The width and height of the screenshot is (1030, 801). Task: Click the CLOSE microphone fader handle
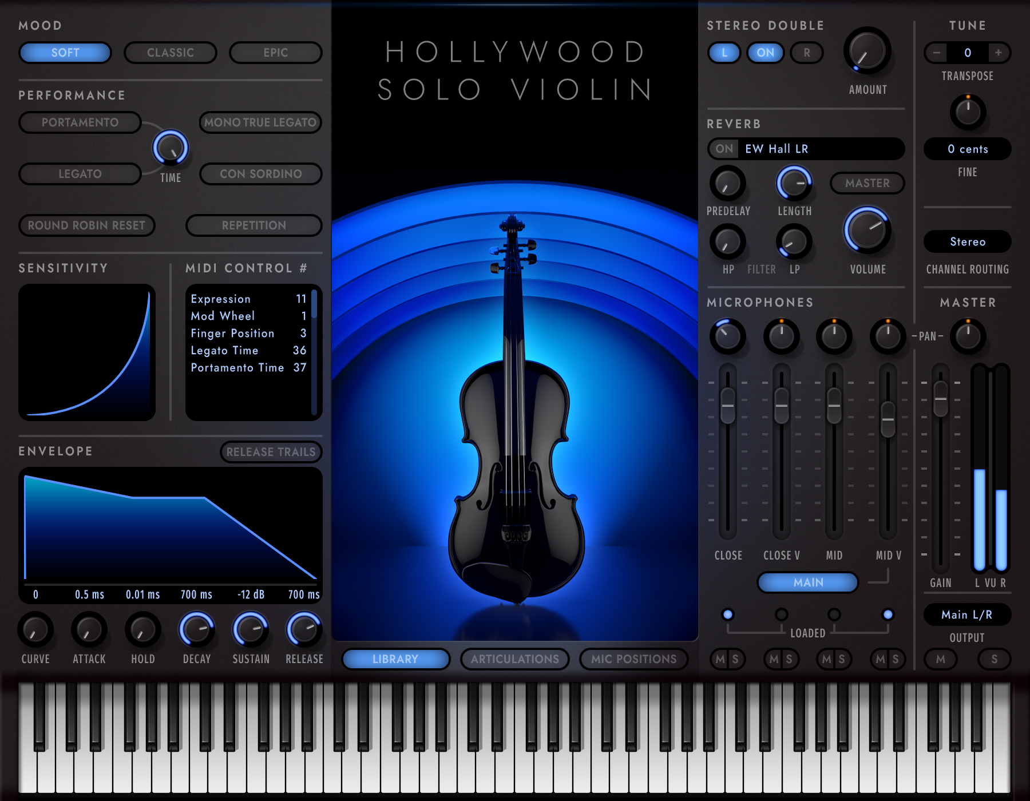tap(728, 406)
